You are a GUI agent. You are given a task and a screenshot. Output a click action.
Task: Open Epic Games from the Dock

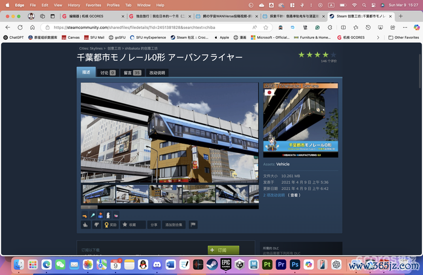[226, 265]
